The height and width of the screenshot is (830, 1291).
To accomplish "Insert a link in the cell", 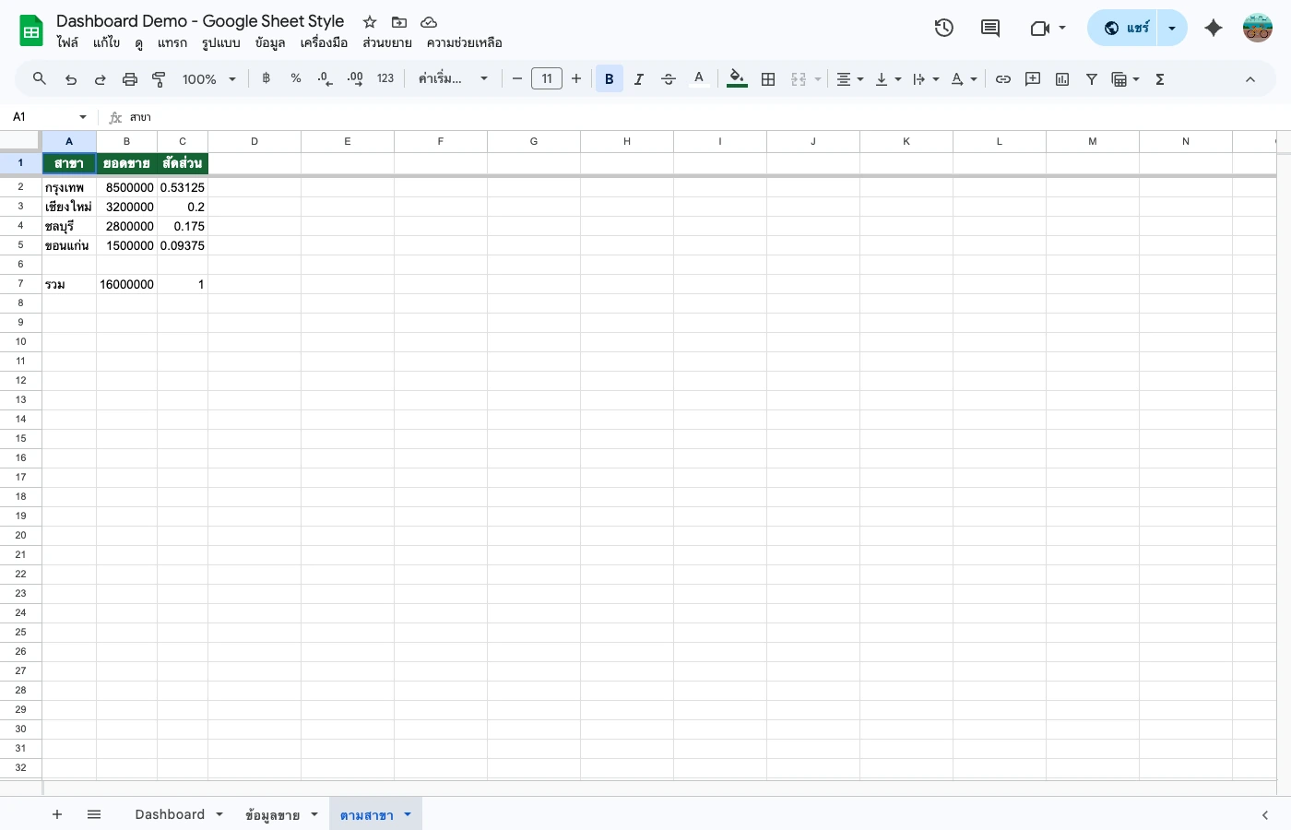I will 1003,78.
